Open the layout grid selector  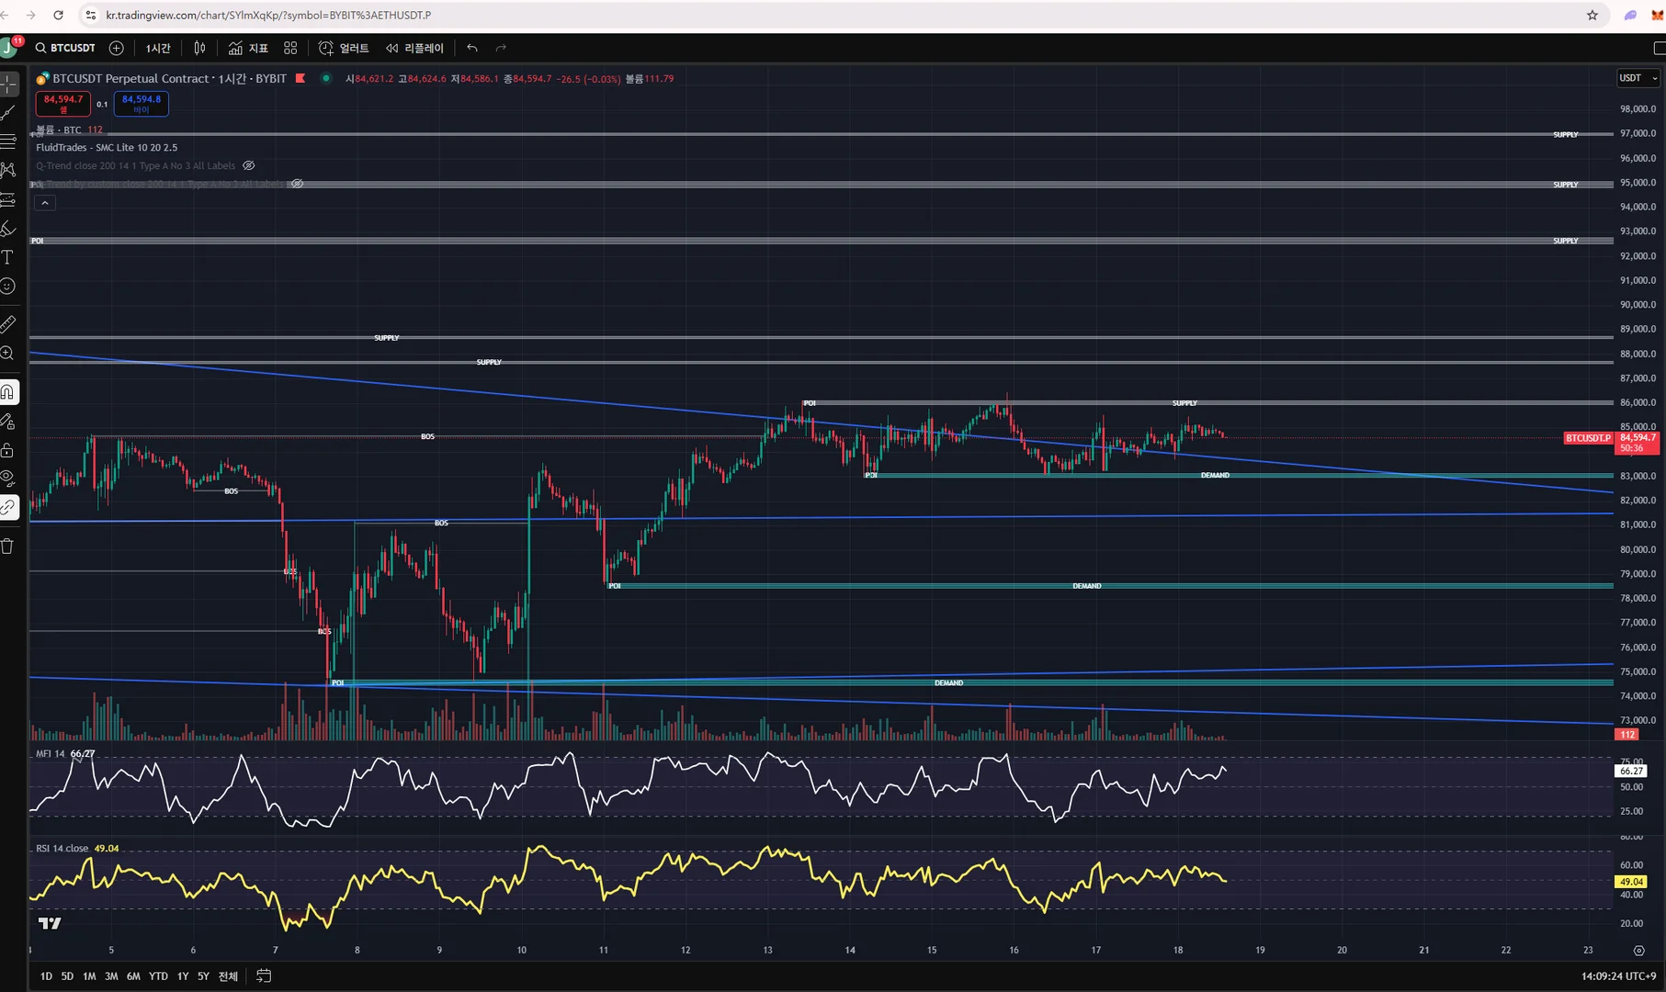[290, 48]
